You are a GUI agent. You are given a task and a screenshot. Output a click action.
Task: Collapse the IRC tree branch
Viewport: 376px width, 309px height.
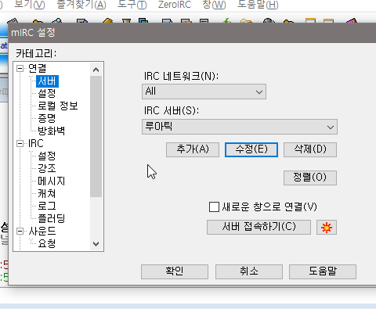pyautogui.click(x=20, y=144)
